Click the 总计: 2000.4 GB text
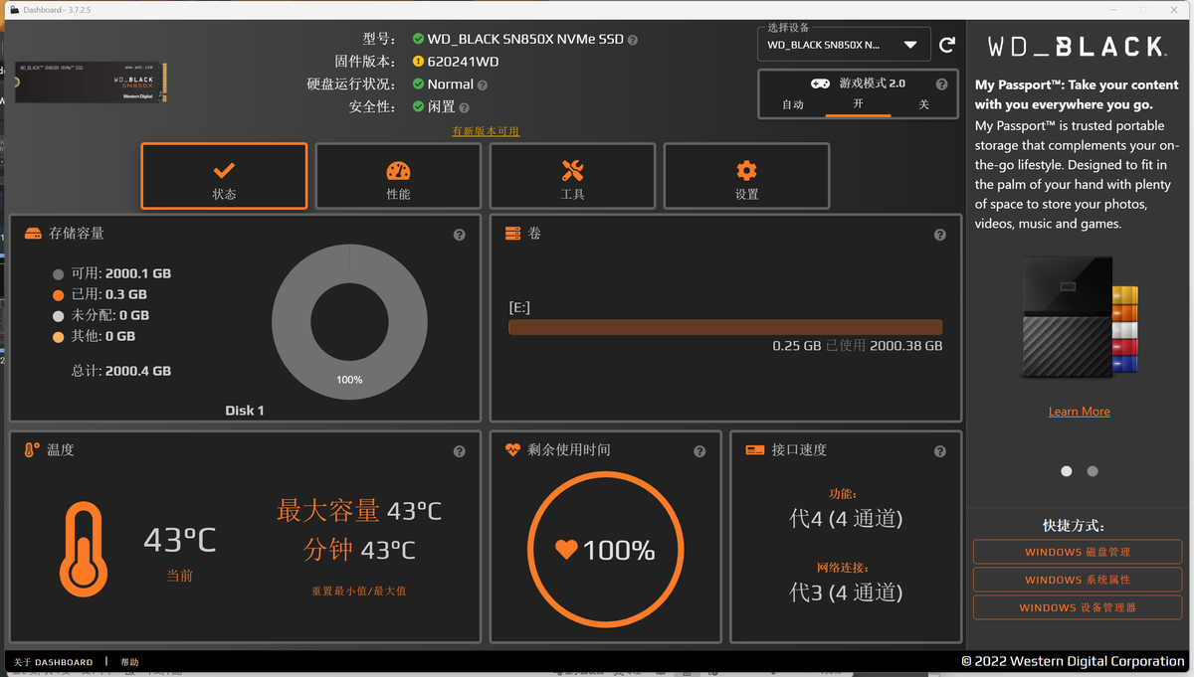The height and width of the screenshot is (677, 1194). pyautogui.click(x=121, y=371)
